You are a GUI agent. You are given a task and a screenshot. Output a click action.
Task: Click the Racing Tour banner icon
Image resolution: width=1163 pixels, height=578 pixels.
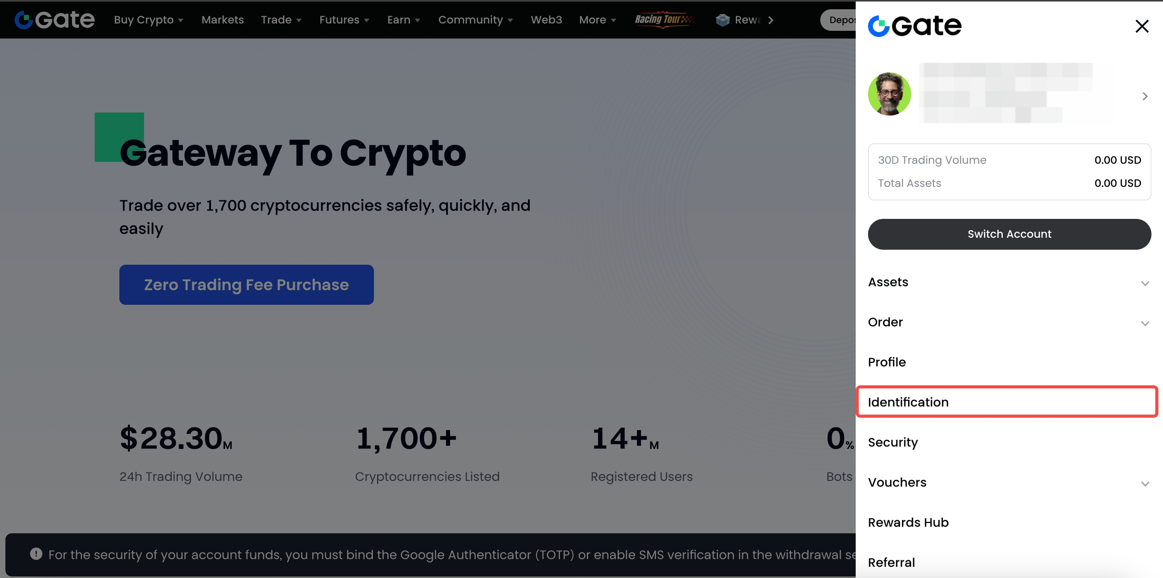(663, 19)
